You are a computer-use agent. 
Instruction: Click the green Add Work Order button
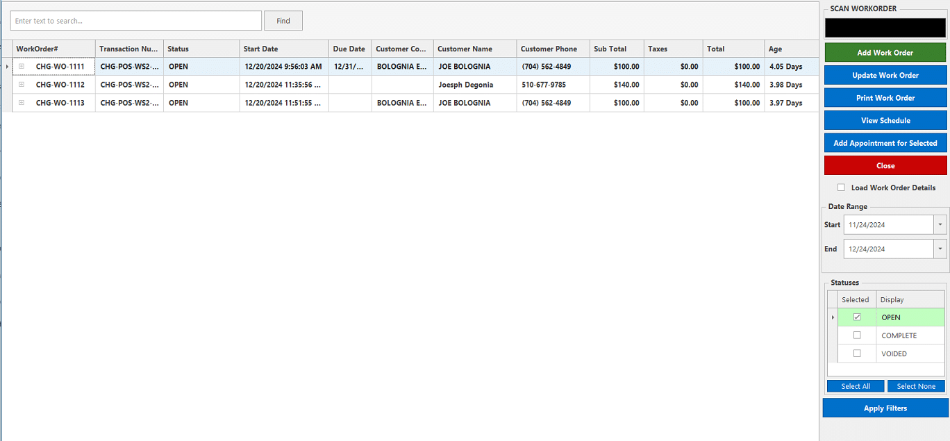click(885, 53)
